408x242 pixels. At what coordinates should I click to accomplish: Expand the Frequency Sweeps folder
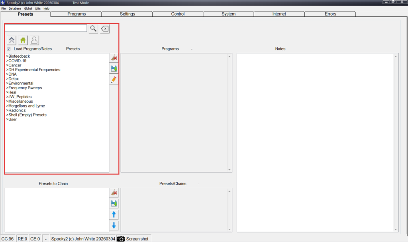click(24, 88)
